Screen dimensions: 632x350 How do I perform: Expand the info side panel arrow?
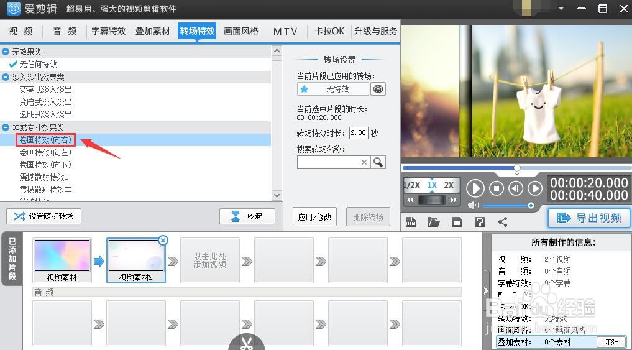[486, 290]
